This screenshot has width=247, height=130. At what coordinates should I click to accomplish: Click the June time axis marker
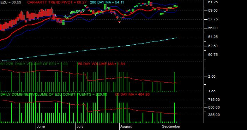(41, 126)
